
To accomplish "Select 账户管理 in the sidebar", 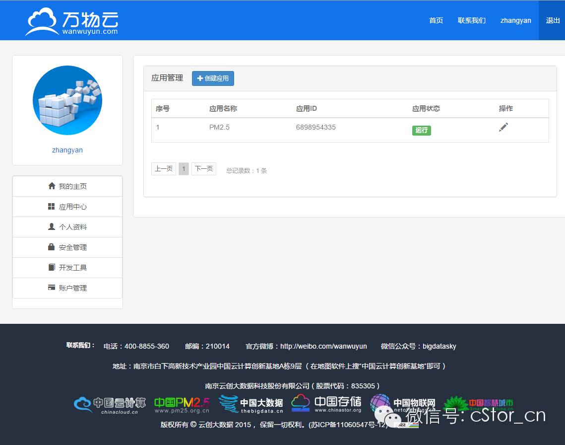I will coord(67,288).
